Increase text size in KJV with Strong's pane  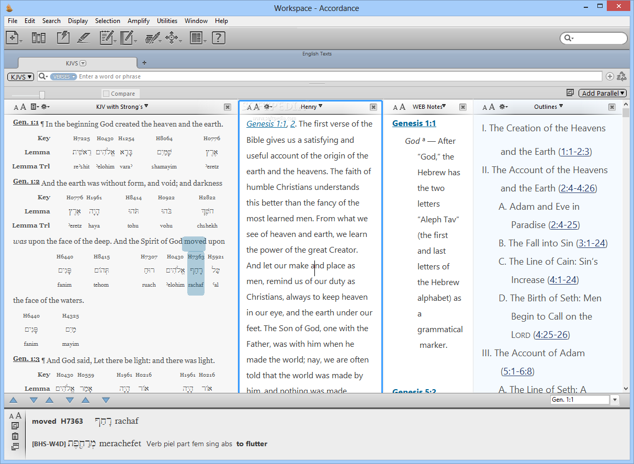point(23,107)
